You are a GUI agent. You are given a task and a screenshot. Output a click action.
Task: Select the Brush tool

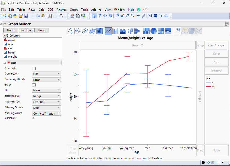click(x=122, y=16)
